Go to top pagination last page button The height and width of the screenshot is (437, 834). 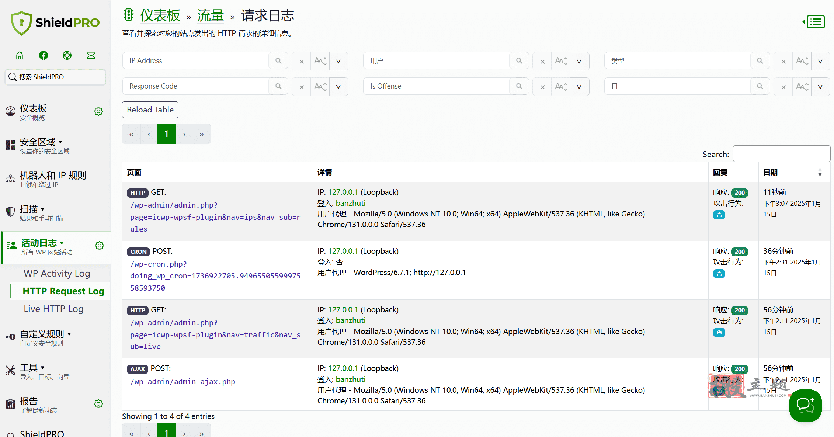tap(201, 134)
